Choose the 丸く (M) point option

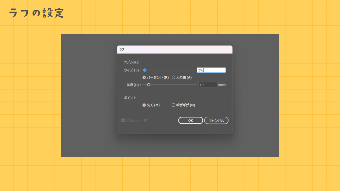[x=144, y=105]
